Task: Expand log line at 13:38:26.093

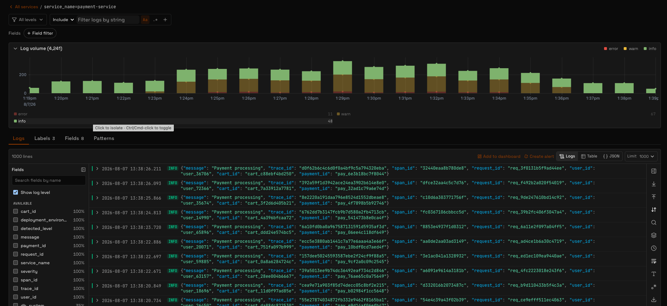Action: point(97,183)
